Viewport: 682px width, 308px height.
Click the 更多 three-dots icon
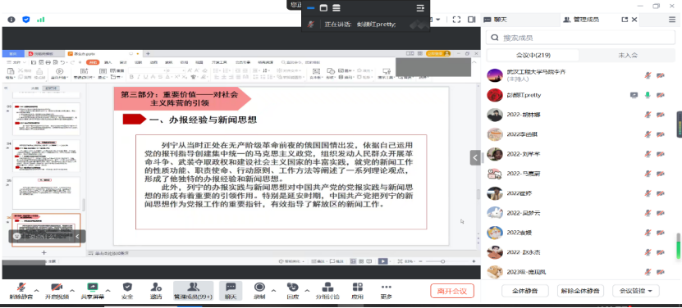pyautogui.click(x=386, y=288)
